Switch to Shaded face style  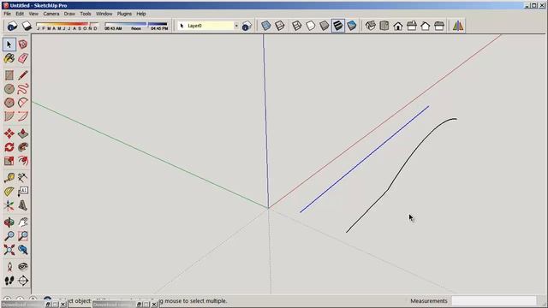pos(325,26)
